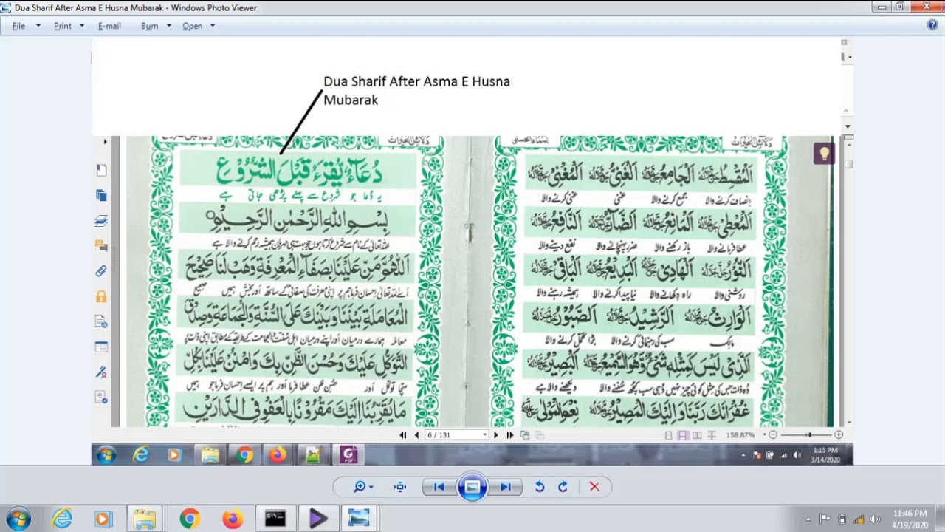This screenshot has width=945, height=532.
Task: Play slide show round center button
Action: coord(472,487)
